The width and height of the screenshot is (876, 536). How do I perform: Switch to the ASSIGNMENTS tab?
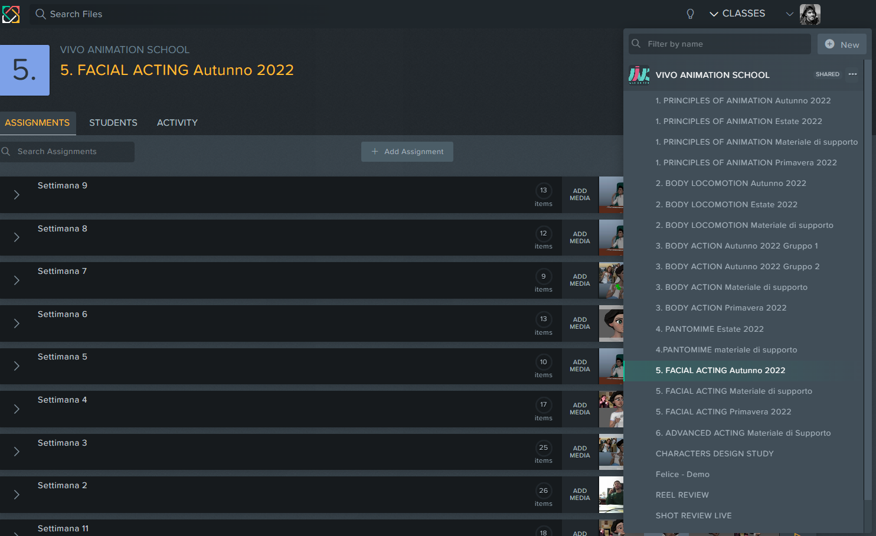(x=37, y=123)
